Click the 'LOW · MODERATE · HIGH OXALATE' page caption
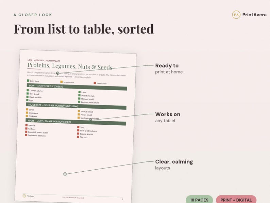The height and width of the screenshot is (203, 270). coord(44,61)
